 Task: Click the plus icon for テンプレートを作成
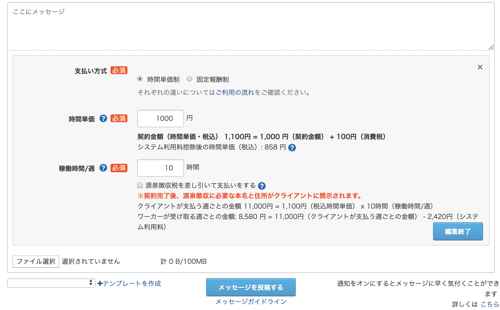(x=100, y=284)
